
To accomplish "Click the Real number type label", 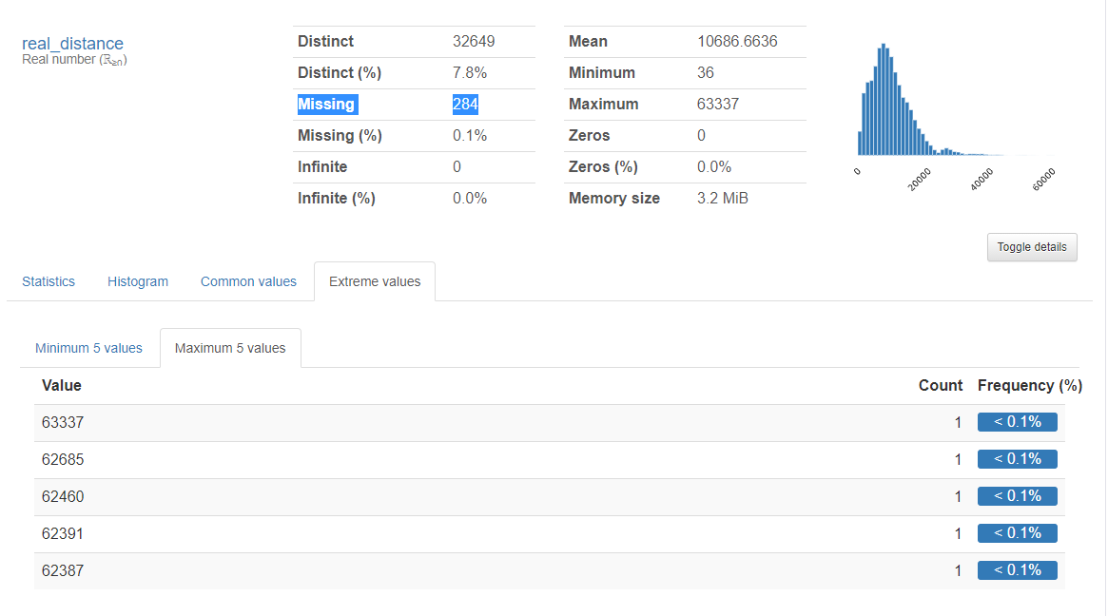I will point(73,58).
